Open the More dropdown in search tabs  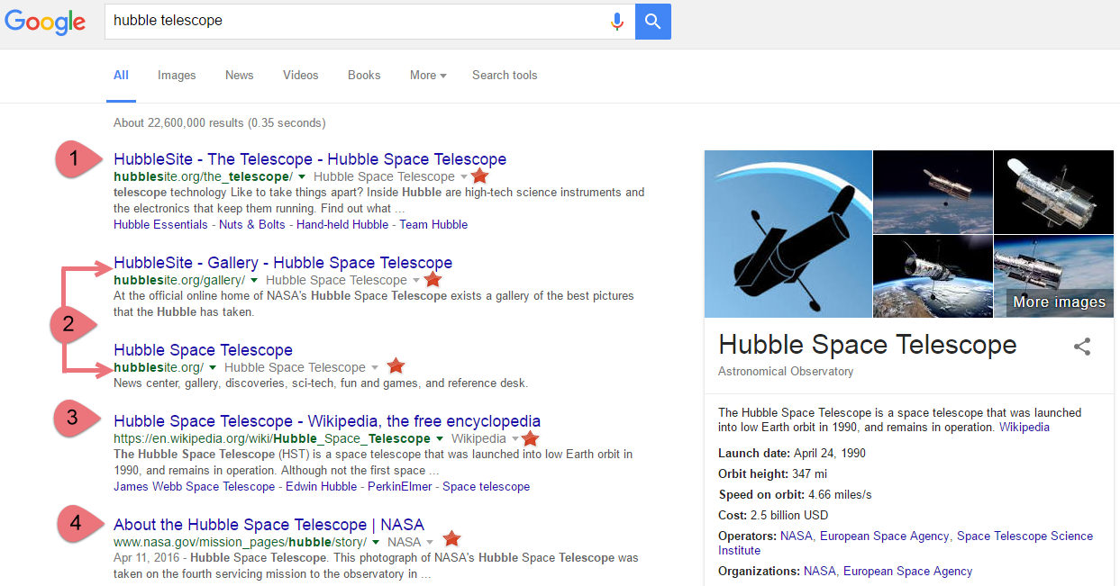click(427, 76)
